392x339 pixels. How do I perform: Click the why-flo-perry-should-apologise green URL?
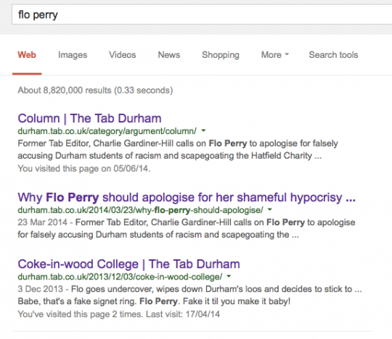tap(140, 210)
